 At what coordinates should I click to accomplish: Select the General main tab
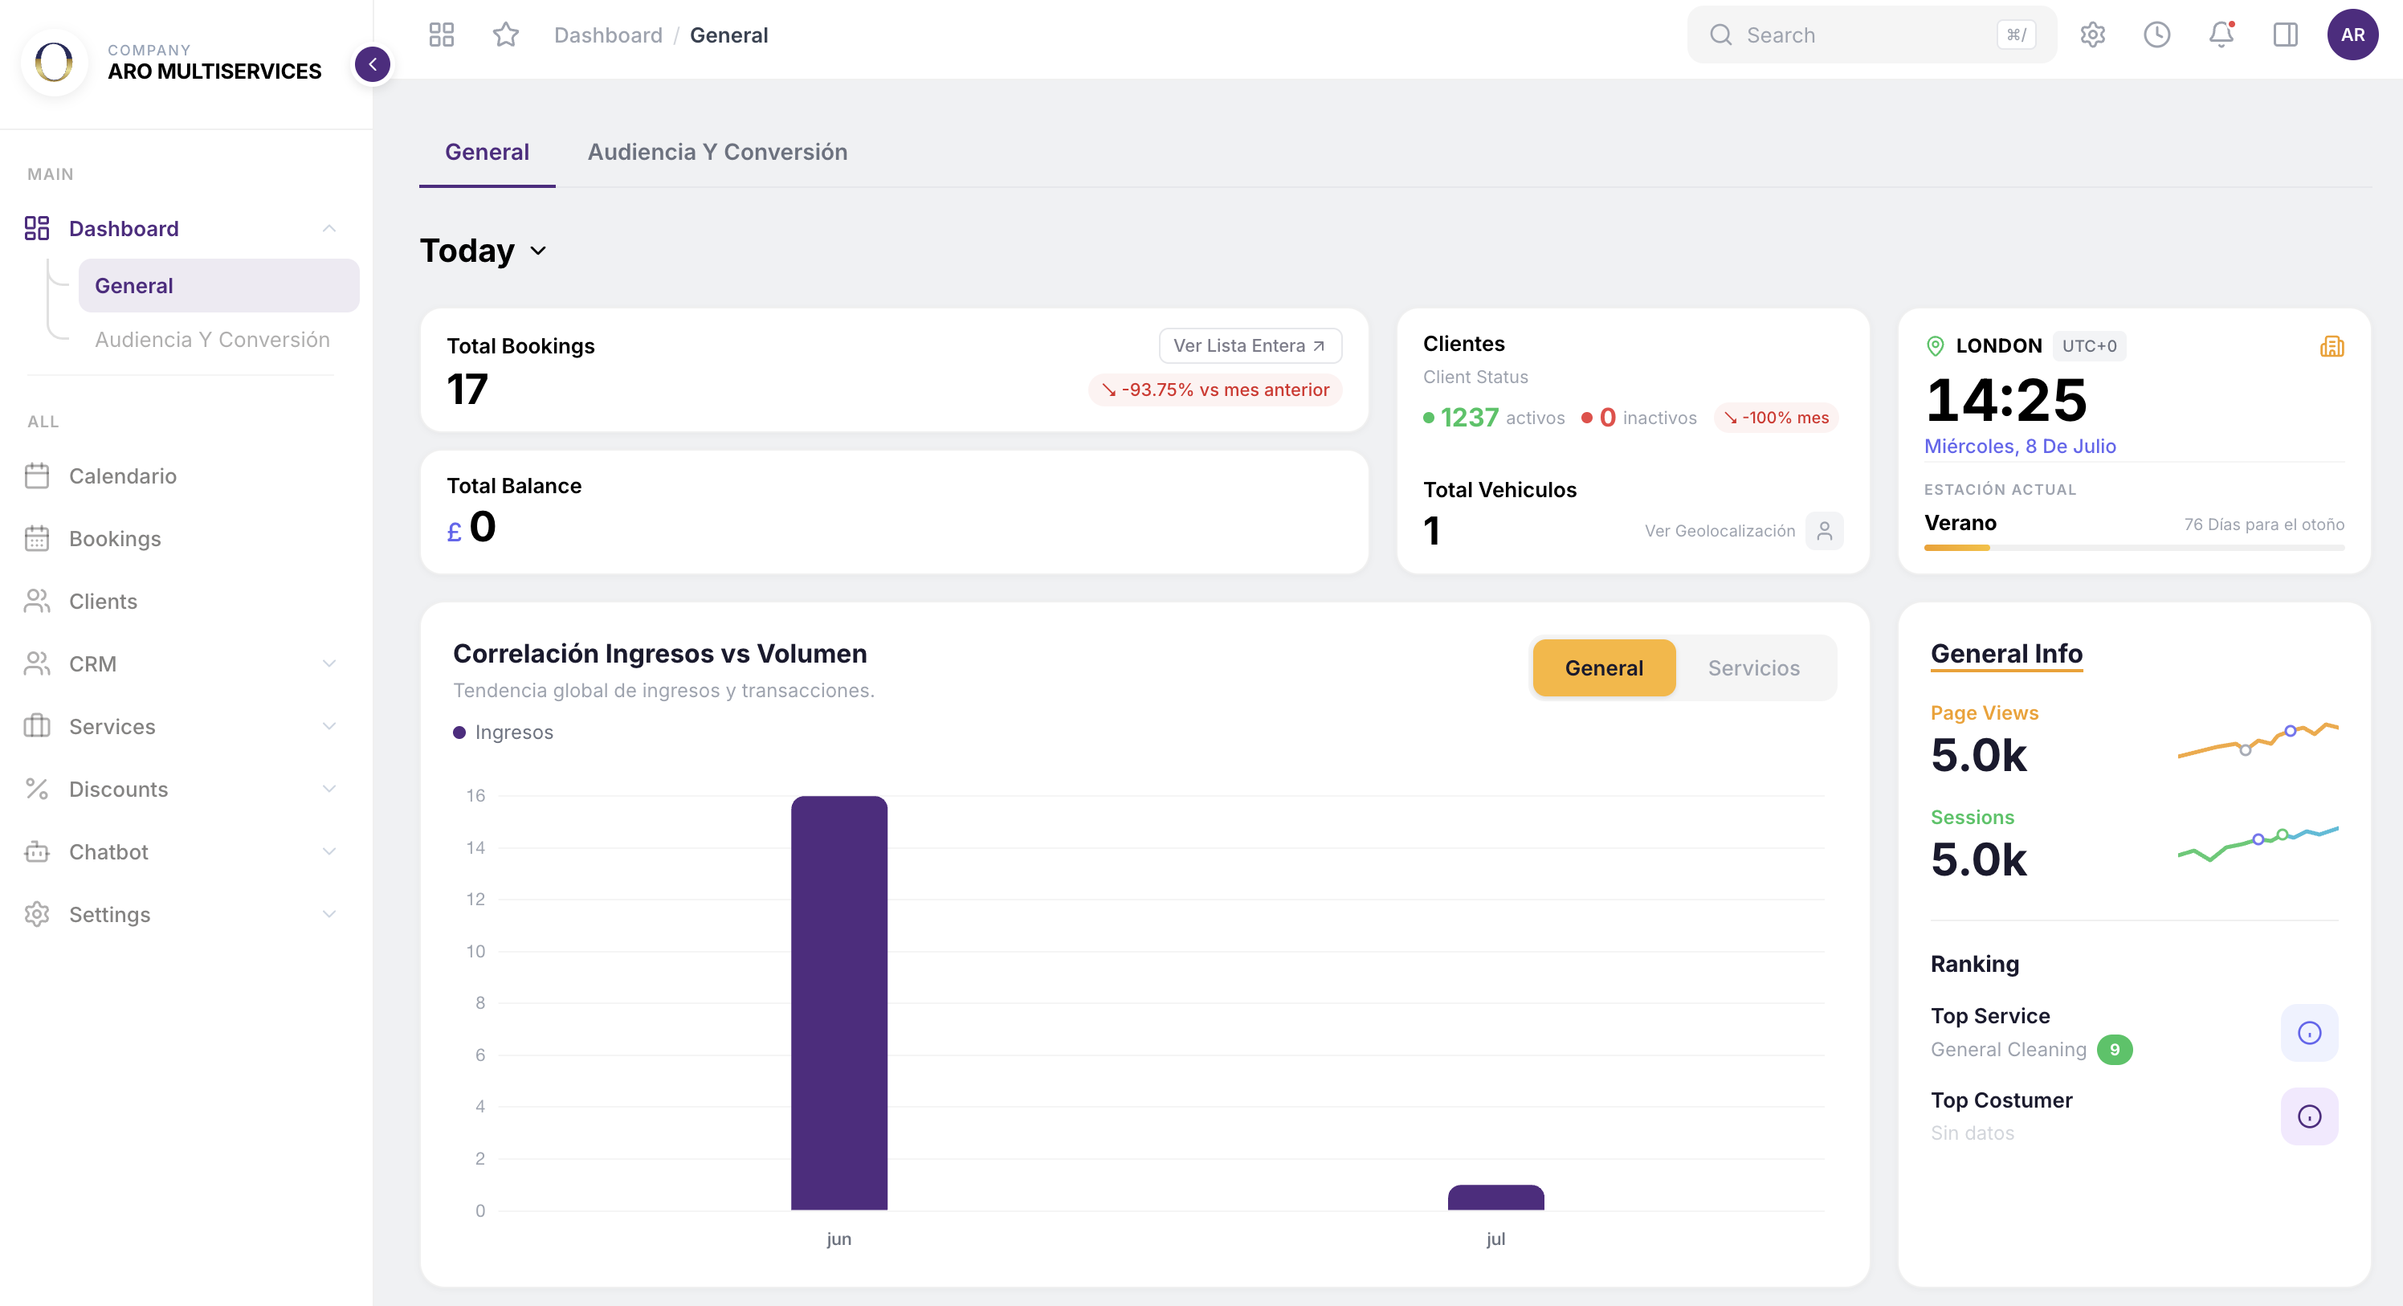[x=487, y=152]
